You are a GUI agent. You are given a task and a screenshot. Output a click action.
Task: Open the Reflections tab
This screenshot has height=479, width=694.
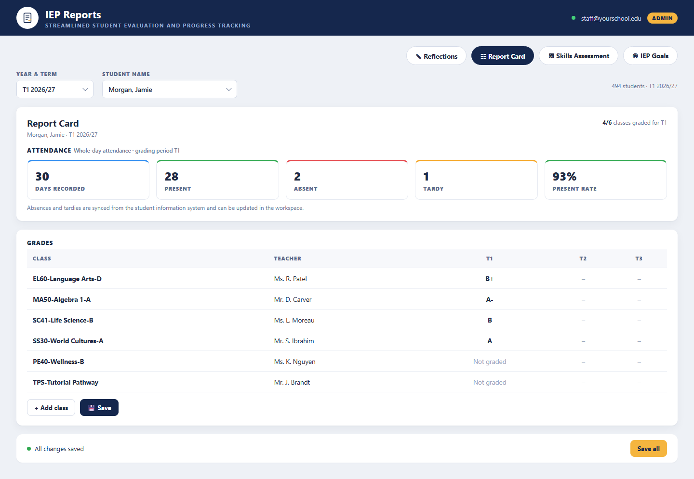coord(436,56)
